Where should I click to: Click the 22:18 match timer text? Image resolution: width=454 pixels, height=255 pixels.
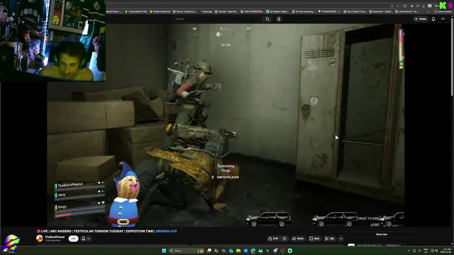(x=226, y=45)
